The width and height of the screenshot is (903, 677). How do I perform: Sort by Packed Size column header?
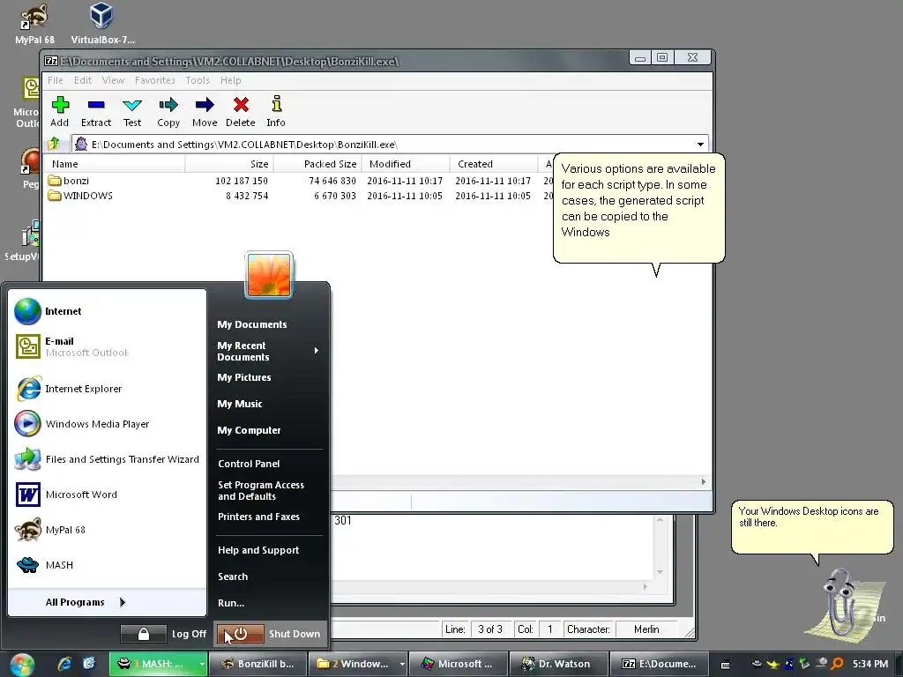317,164
